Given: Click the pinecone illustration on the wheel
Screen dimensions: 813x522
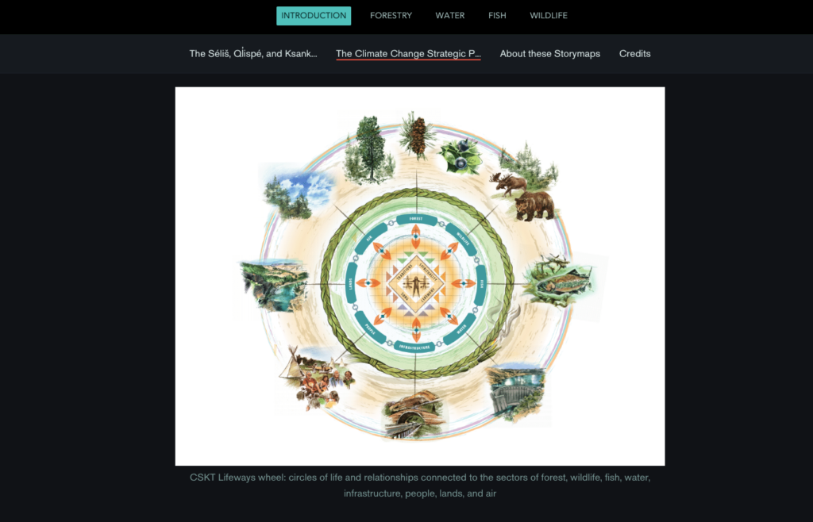Looking at the screenshot, I should tap(417, 135).
